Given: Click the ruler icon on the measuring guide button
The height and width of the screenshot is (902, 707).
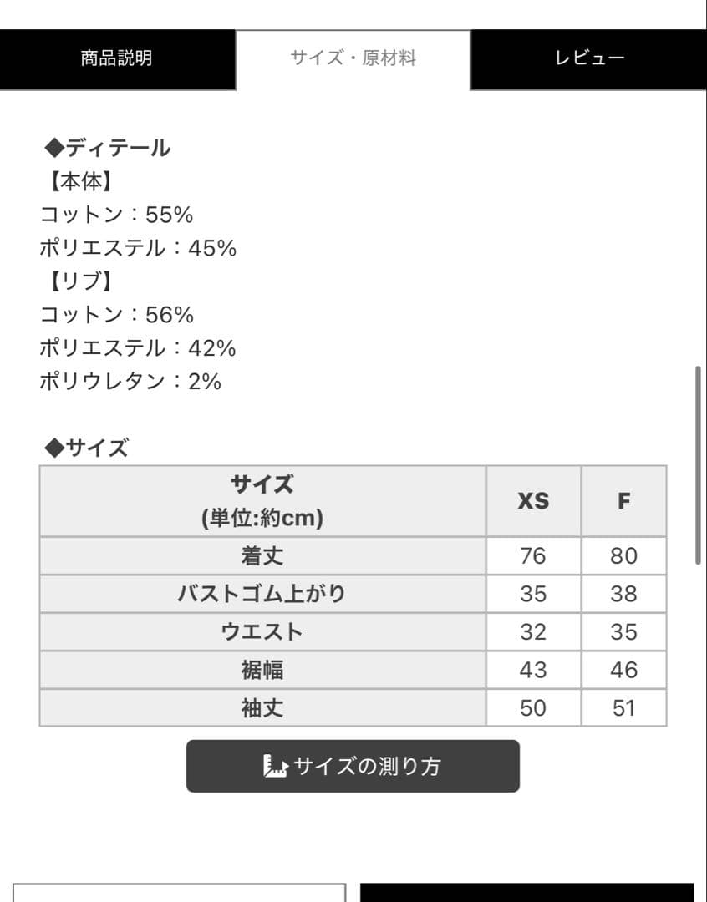Looking at the screenshot, I should pyautogui.click(x=275, y=766).
